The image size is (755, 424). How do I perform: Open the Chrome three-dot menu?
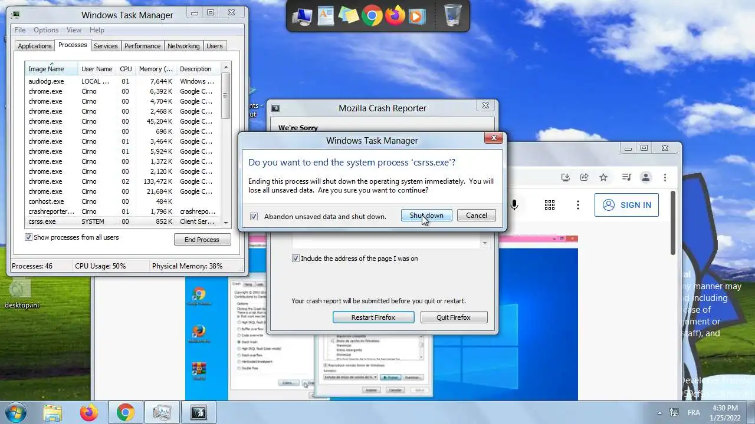665,177
